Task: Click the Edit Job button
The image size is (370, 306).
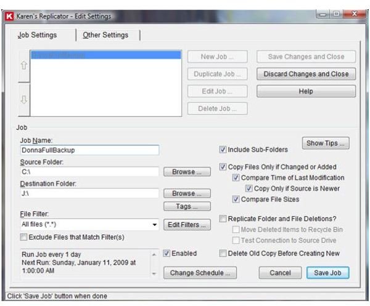Action: click(217, 91)
